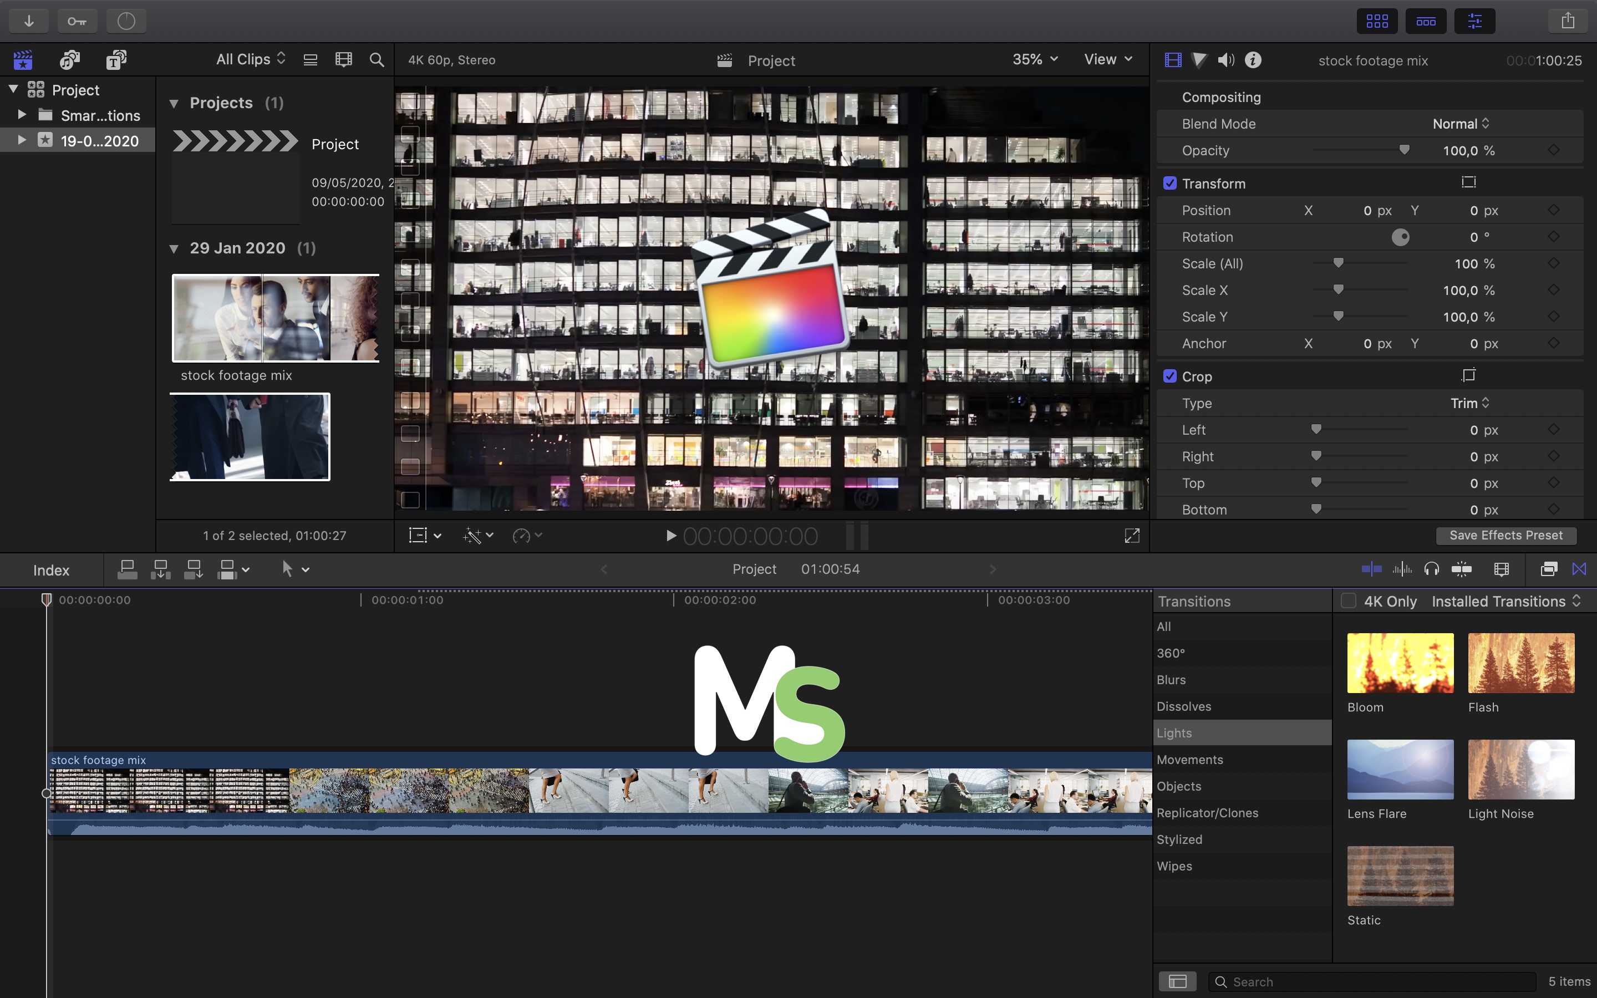This screenshot has width=1597, height=998.
Task: Open Crop Type Trim dropdown
Action: pos(1469,403)
